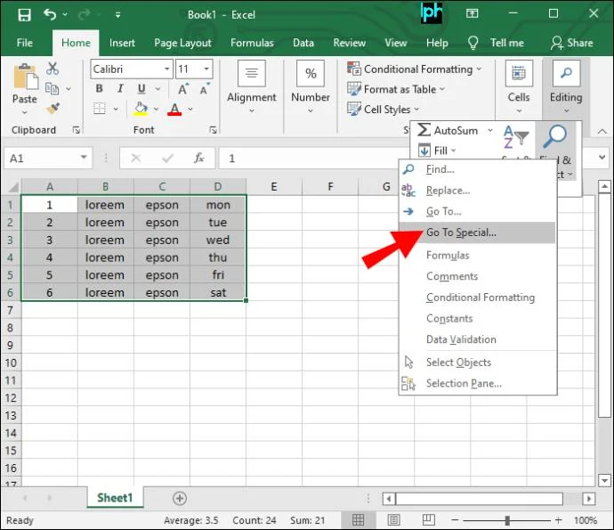Click the Cut scissors icon
Viewport: 614px width, 530px height.
click(53, 69)
